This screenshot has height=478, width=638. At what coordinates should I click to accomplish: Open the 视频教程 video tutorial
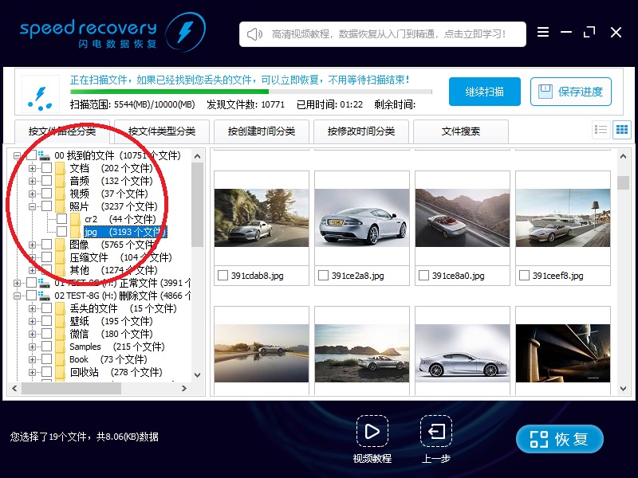373,433
